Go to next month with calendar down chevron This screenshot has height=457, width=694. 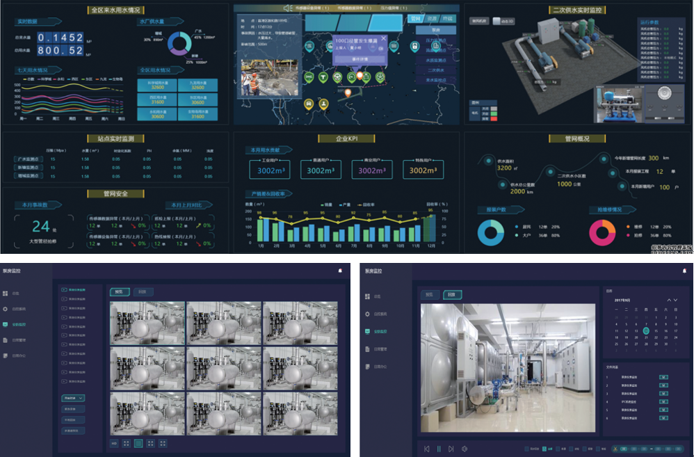click(675, 300)
